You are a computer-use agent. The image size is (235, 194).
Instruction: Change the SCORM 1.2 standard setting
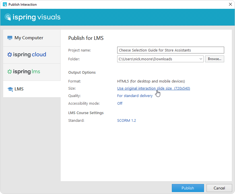127,121
